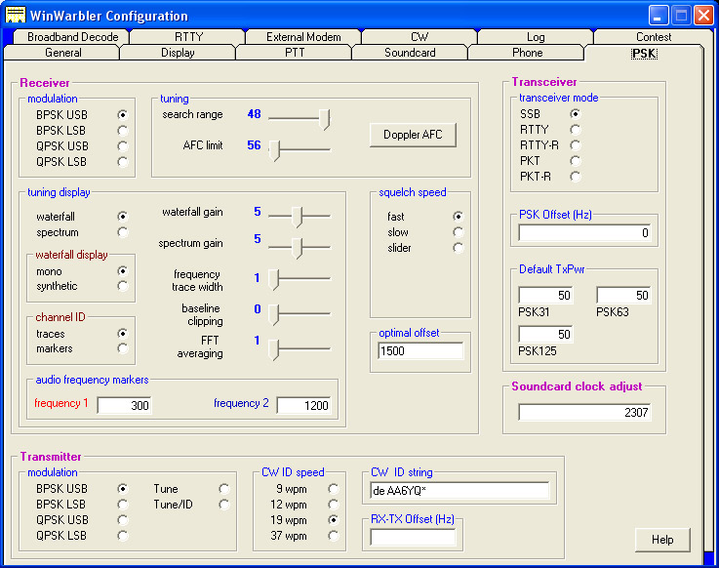Open the Broadband Decode tab
Image resolution: width=719 pixels, height=568 pixels.
click(x=72, y=37)
